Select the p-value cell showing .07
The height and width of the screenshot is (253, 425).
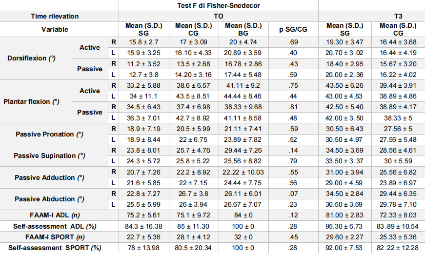[292, 194]
